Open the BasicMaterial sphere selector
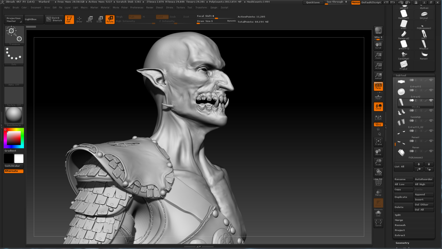This screenshot has height=249, width=442. pyautogui.click(x=14, y=116)
